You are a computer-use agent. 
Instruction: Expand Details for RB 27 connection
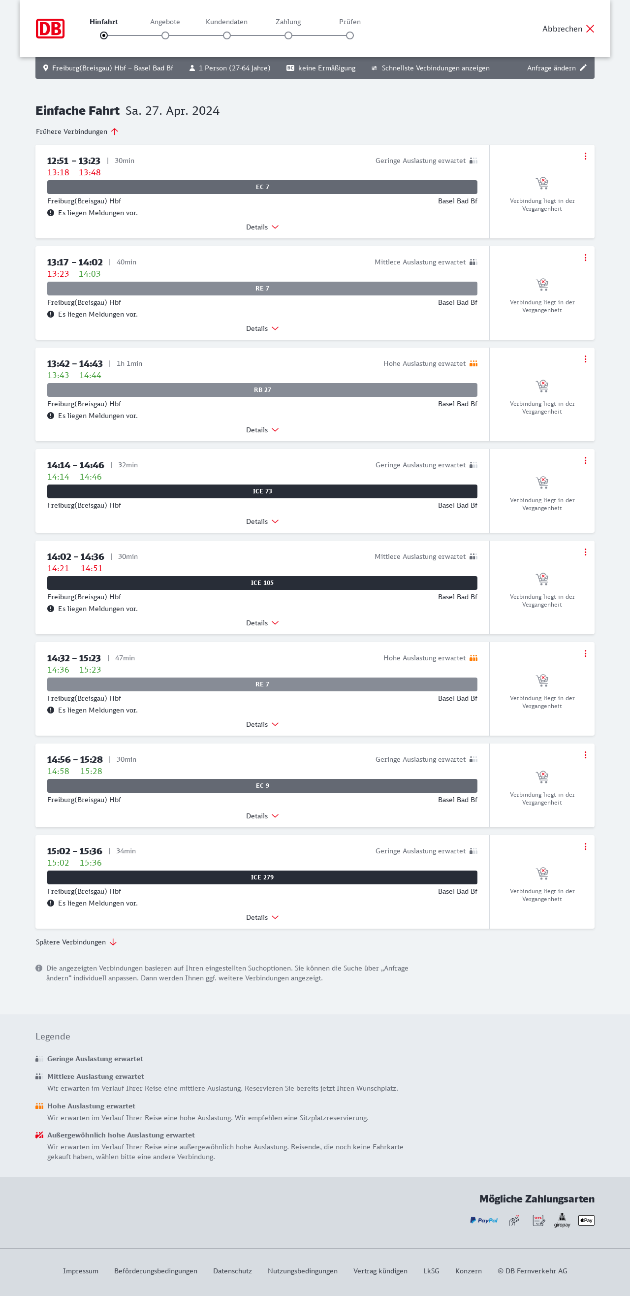click(262, 430)
